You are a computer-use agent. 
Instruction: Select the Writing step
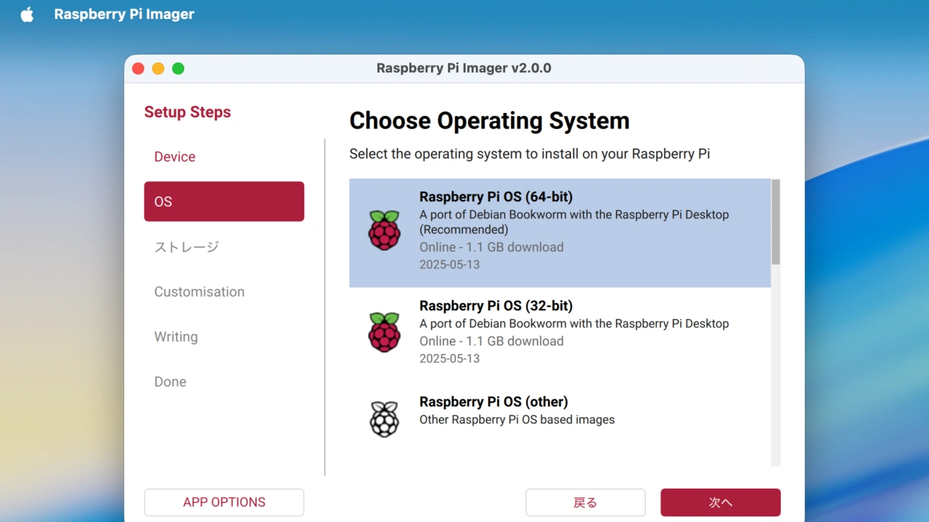tap(176, 336)
